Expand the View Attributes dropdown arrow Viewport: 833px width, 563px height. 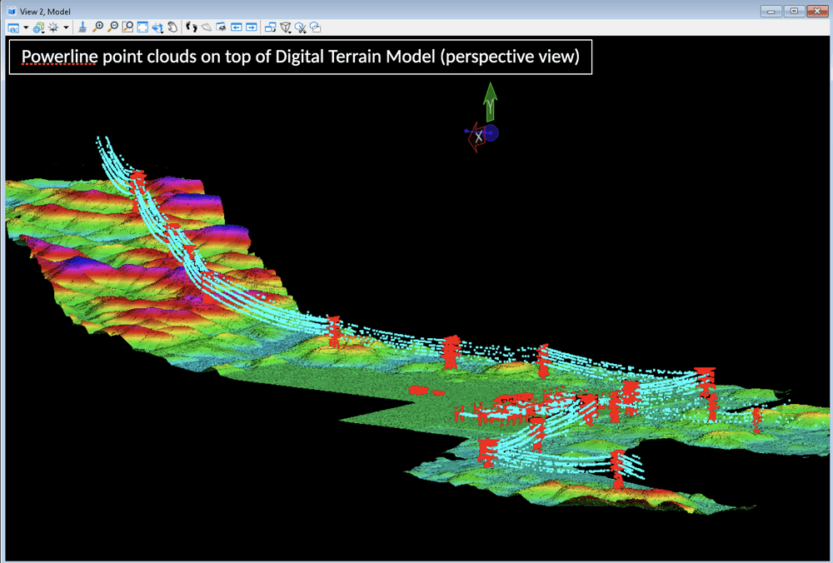pos(24,27)
